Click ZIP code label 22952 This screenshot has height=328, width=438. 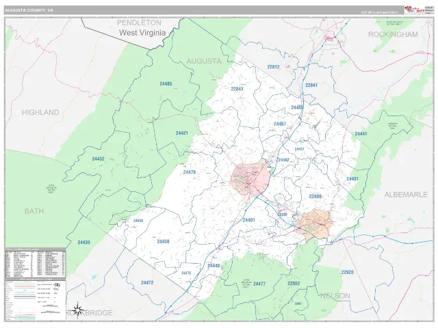click(x=294, y=284)
